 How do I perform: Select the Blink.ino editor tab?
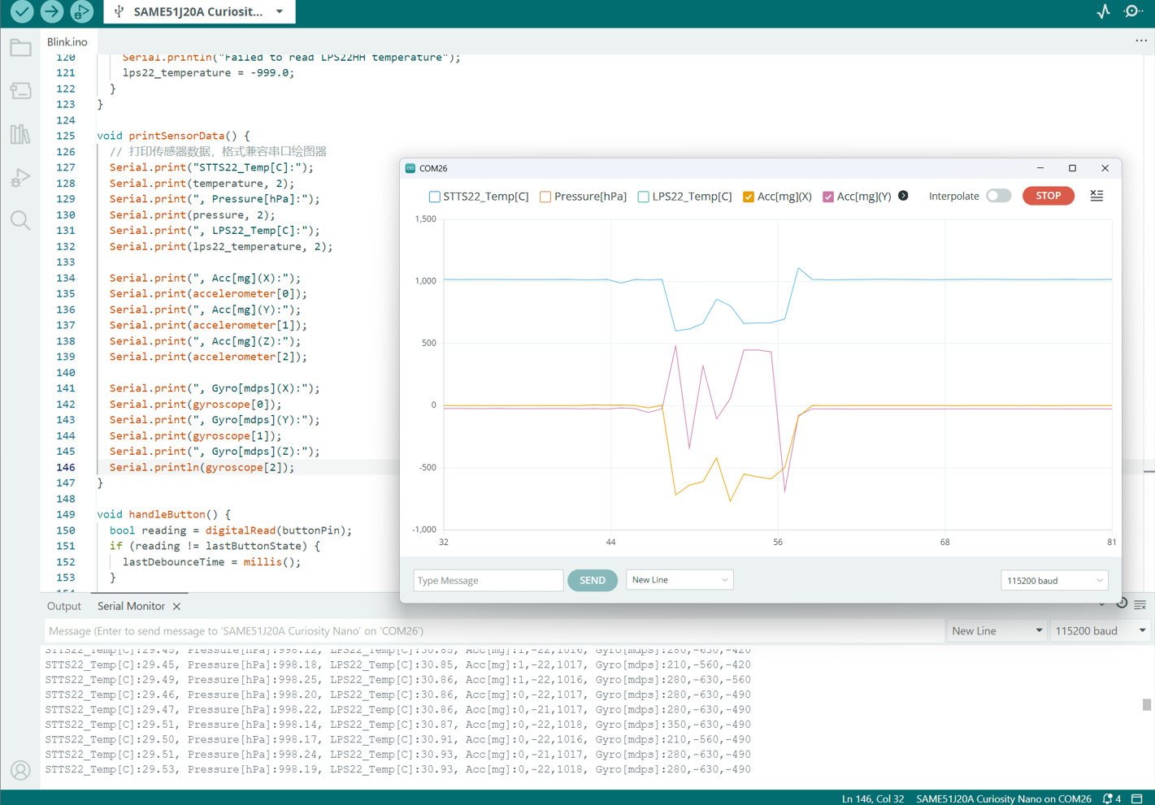67,41
